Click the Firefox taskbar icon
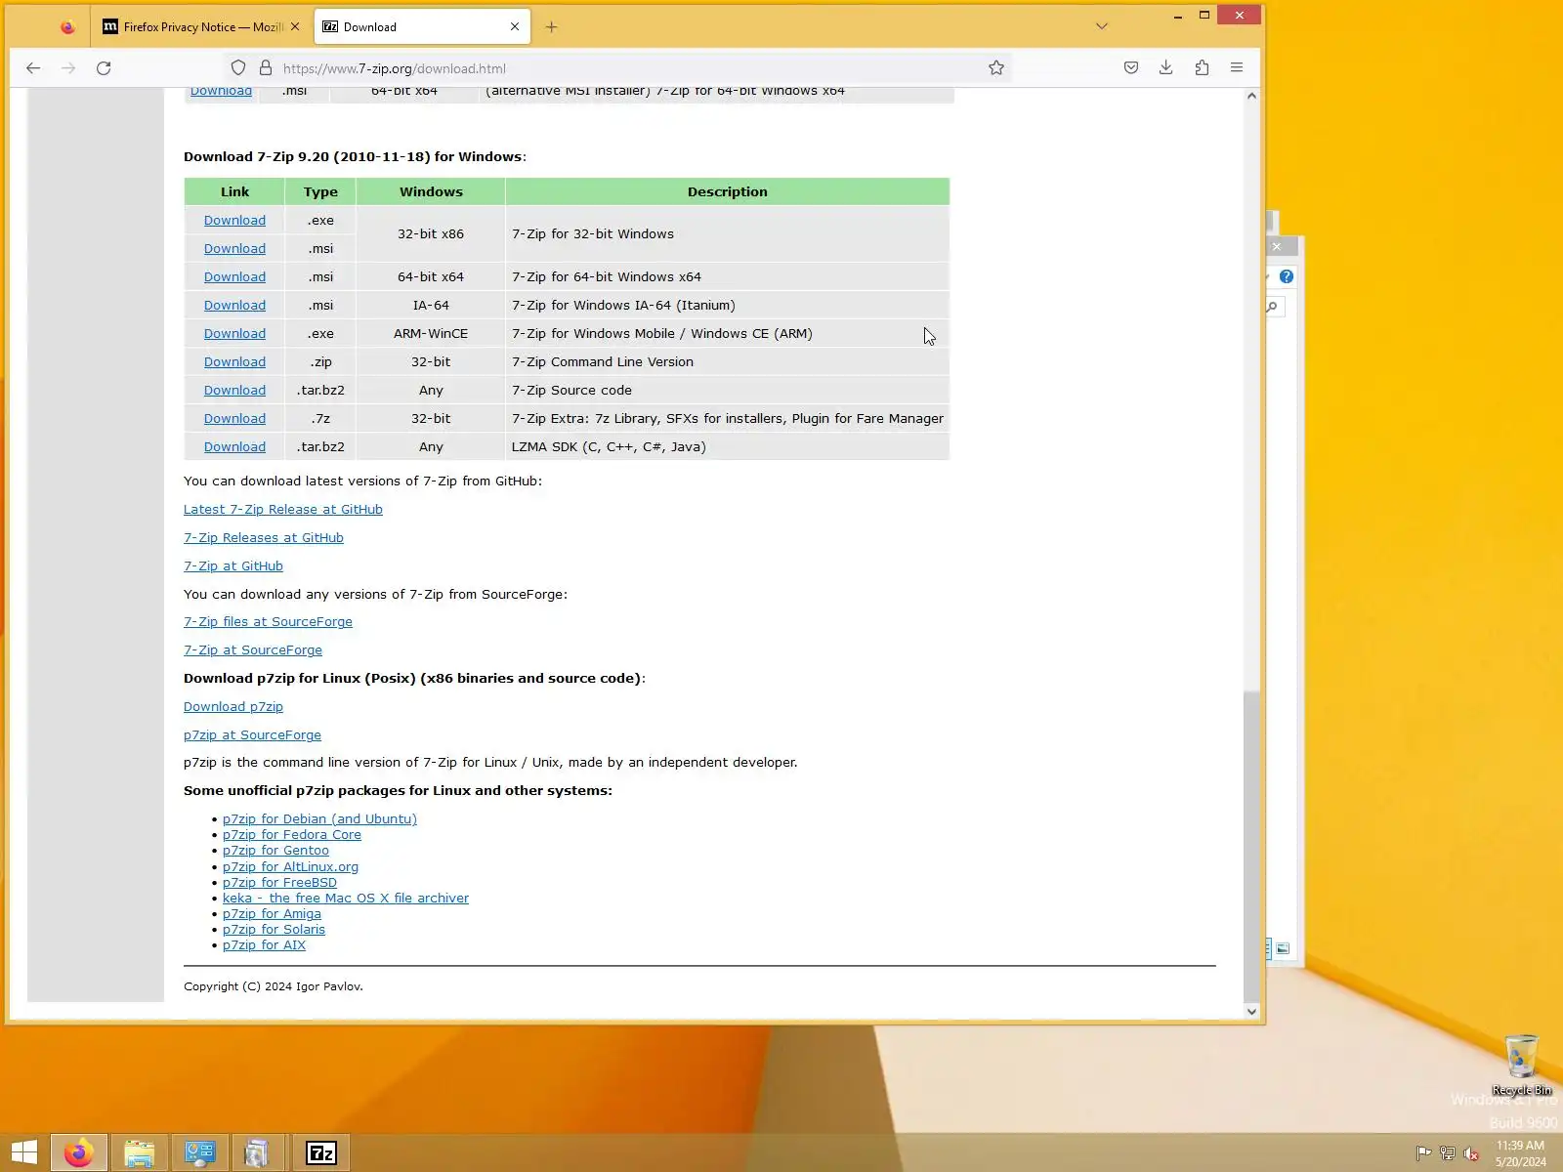This screenshot has width=1563, height=1172. (79, 1152)
